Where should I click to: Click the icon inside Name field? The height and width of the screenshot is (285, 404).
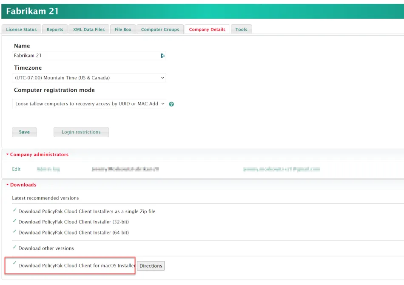pyautogui.click(x=162, y=56)
